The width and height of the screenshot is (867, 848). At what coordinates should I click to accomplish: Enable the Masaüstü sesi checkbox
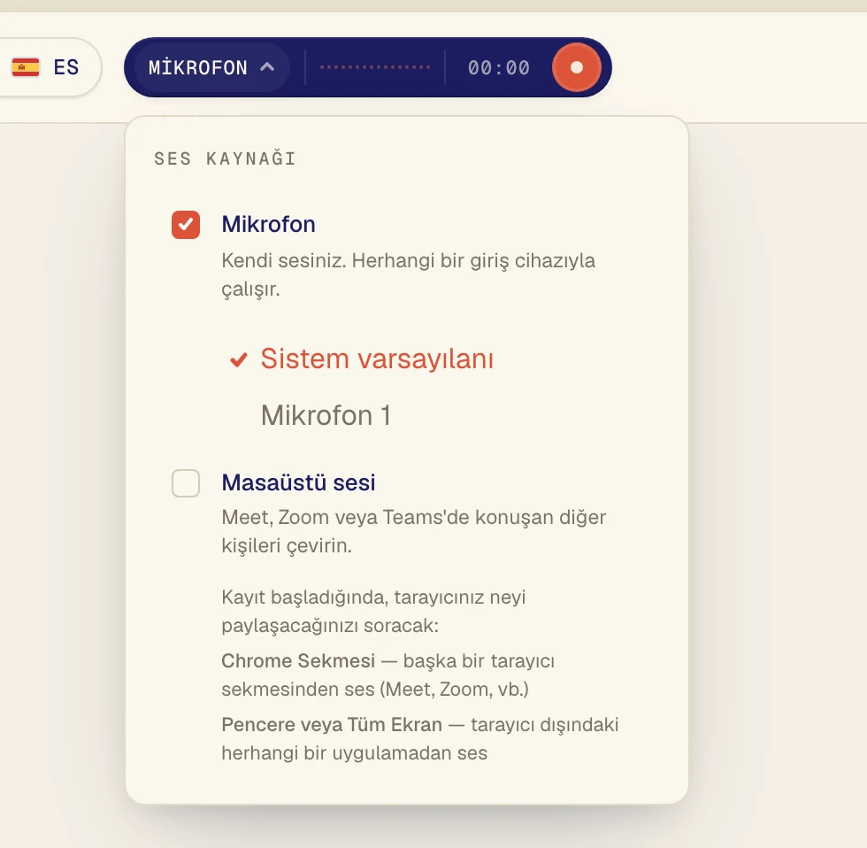(186, 483)
